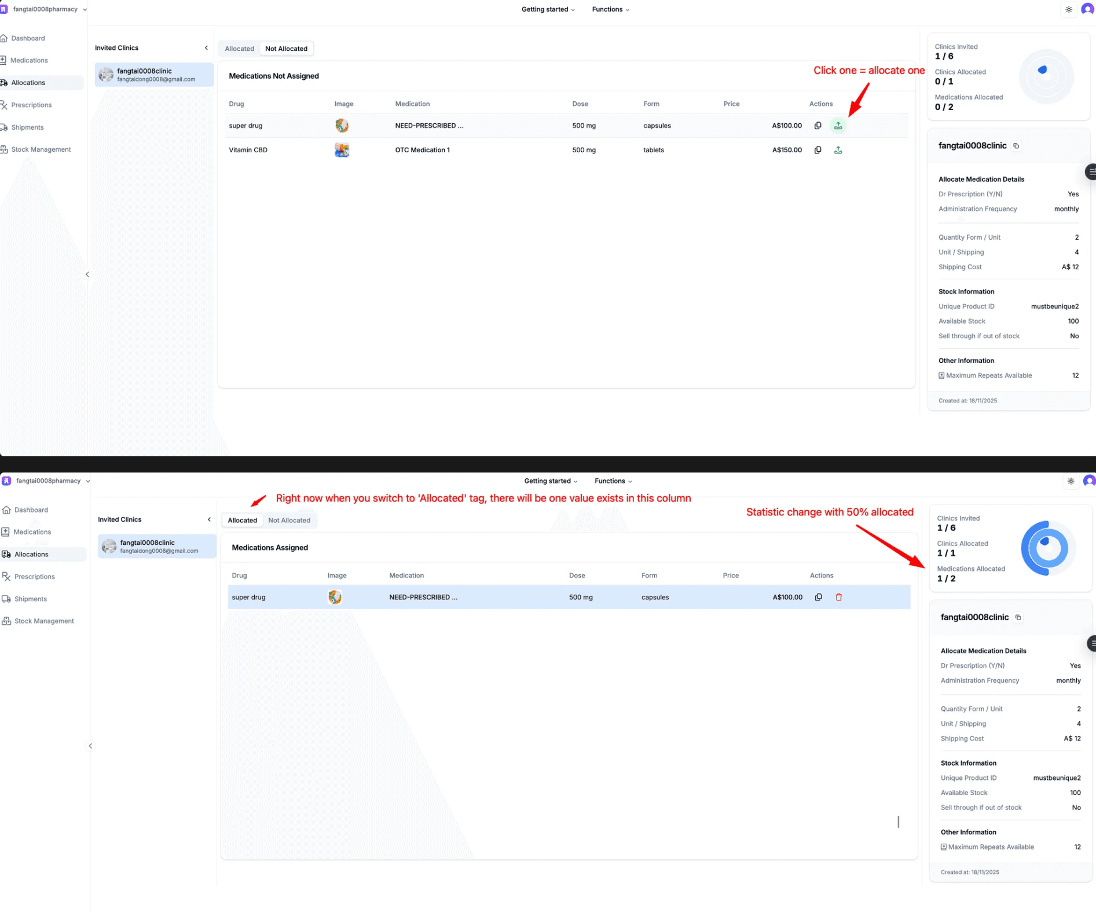
Task: Copy Vitamin CBD row using its copy icon
Action: coord(818,149)
